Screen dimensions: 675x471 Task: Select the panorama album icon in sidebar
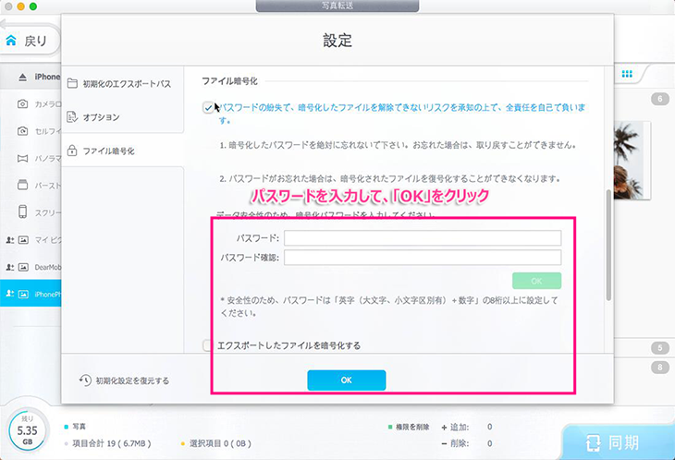click(x=23, y=158)
